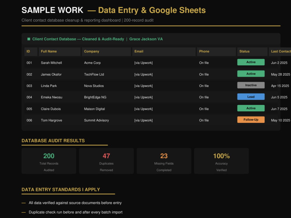Click the Phone column header

(217, 51)
